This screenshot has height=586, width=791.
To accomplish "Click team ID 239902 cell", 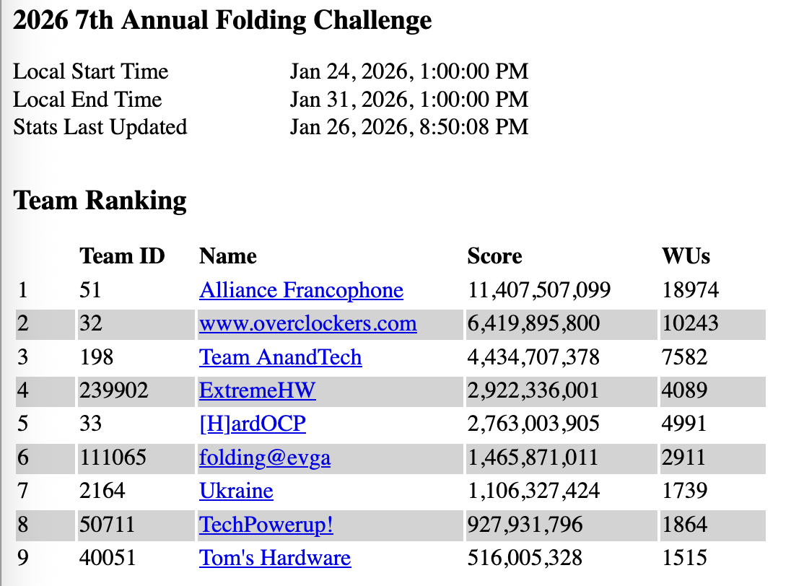I will tap(114, 390).
